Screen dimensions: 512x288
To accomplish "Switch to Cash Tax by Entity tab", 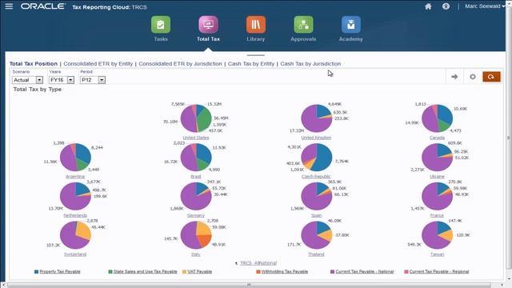I will 251,64.
